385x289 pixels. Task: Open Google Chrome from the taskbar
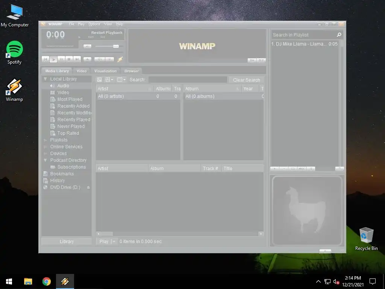pos(46,281)
